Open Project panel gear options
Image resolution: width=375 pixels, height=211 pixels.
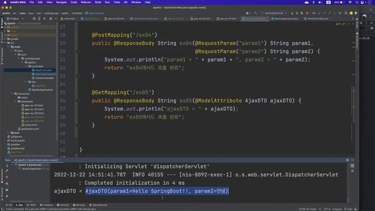[x=50, y=18]
